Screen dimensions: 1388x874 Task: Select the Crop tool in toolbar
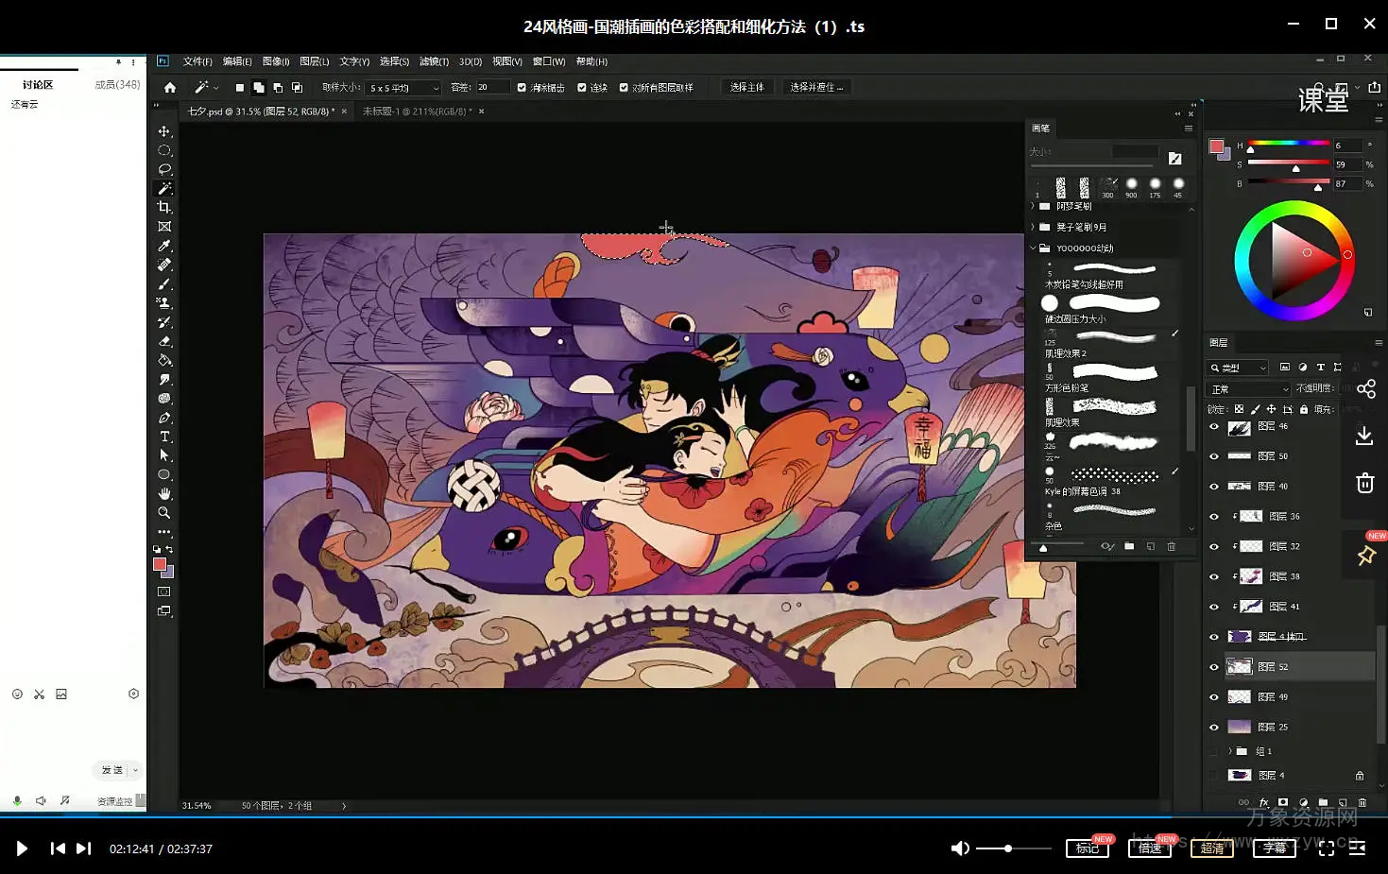164,208
